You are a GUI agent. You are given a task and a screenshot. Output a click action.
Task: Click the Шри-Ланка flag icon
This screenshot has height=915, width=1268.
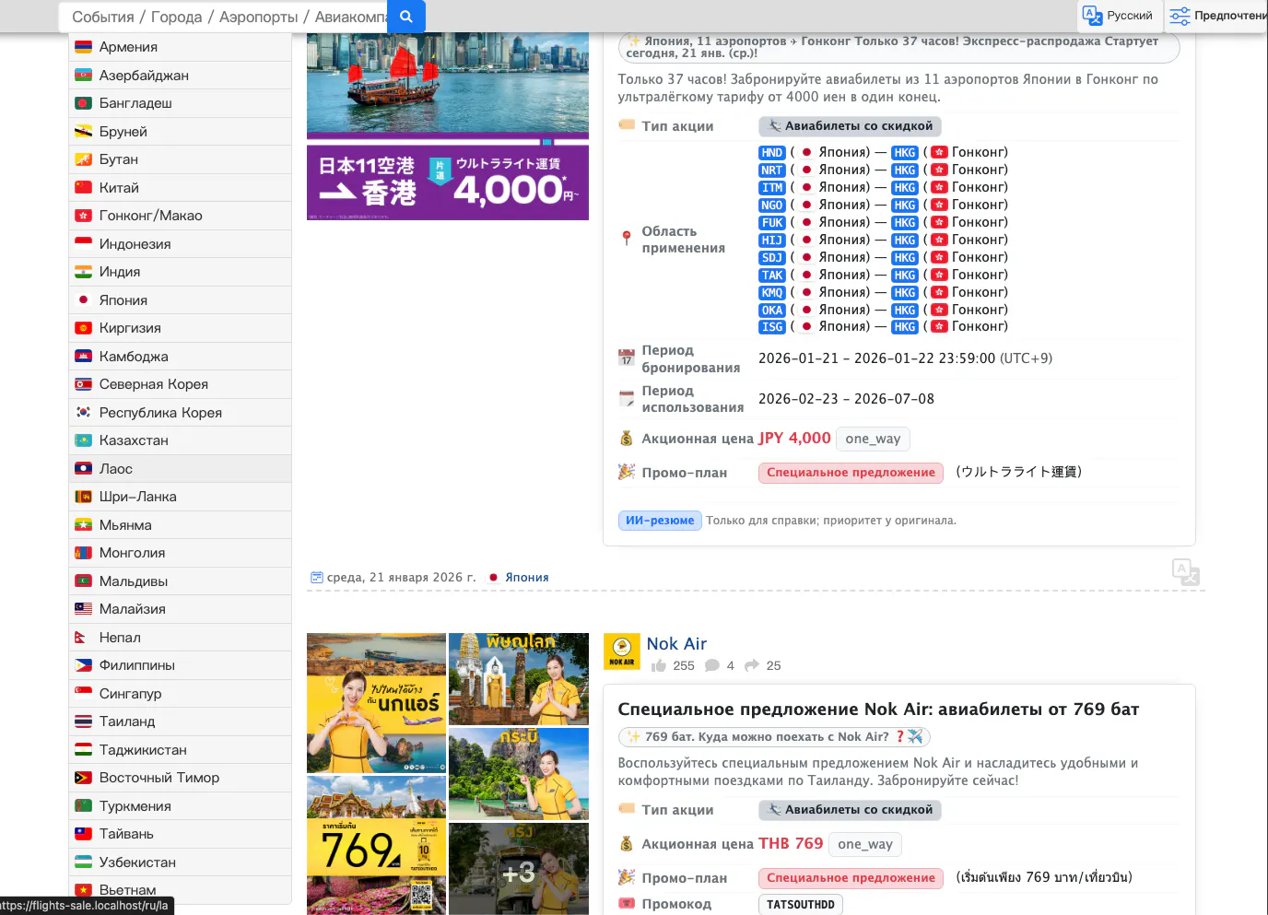83,497
